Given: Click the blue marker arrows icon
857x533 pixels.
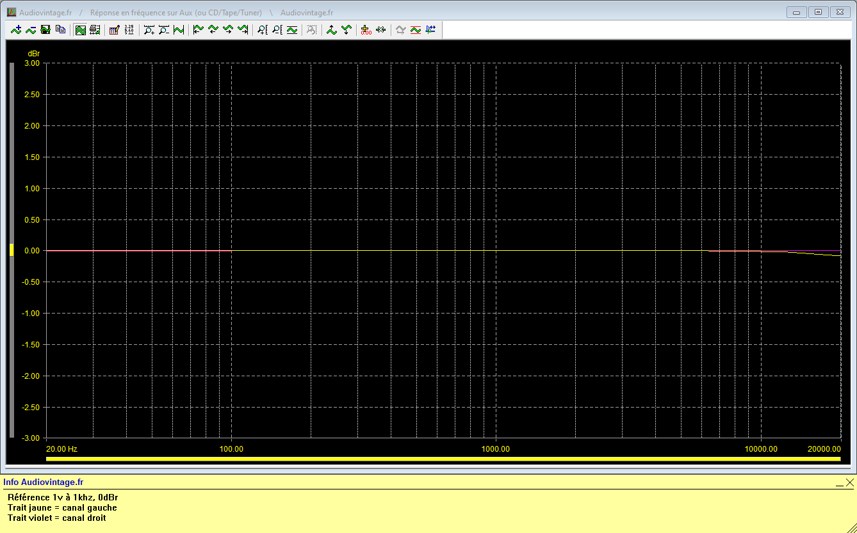Looking at the screenshot, I should click(x=430, y=29).
